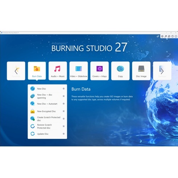Show more categories with the right arrow
Screen dimensions: 178x178
point(162,71)
